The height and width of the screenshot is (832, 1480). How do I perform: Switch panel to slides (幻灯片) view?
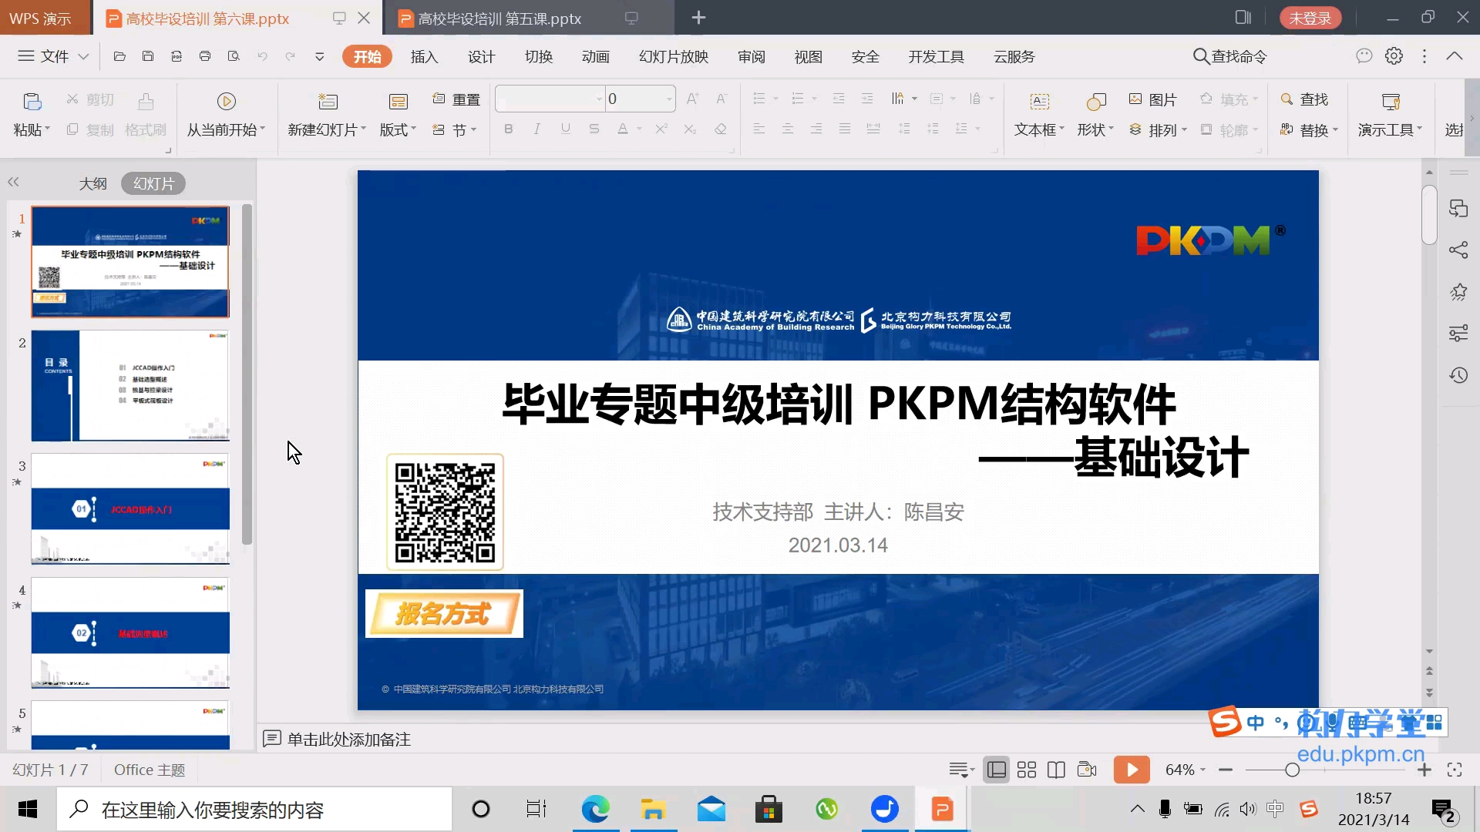pyautogui.click(x=153, y=183)
